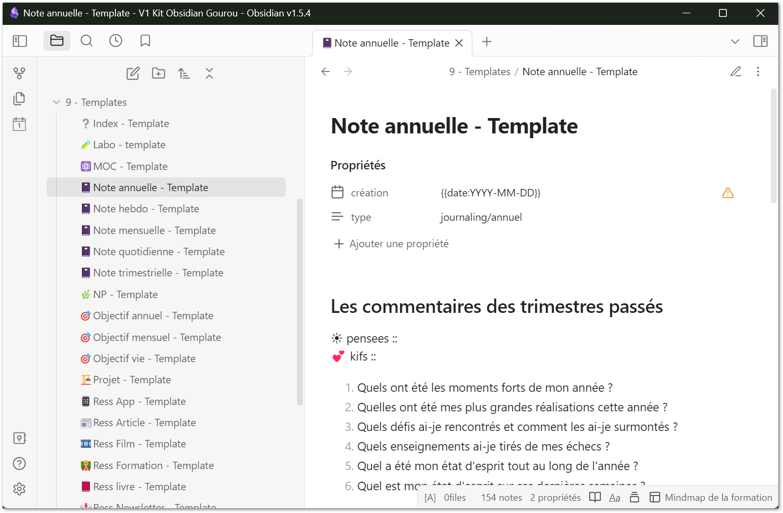Open Note hebdo - Template in file tree
Screen dimensions: 783x513
(x=146, y=209)
